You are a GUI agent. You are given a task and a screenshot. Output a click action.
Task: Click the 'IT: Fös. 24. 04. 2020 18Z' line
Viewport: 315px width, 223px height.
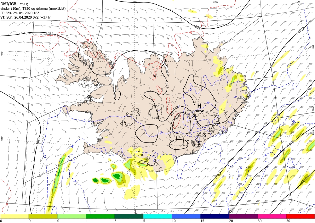point(20,13)
